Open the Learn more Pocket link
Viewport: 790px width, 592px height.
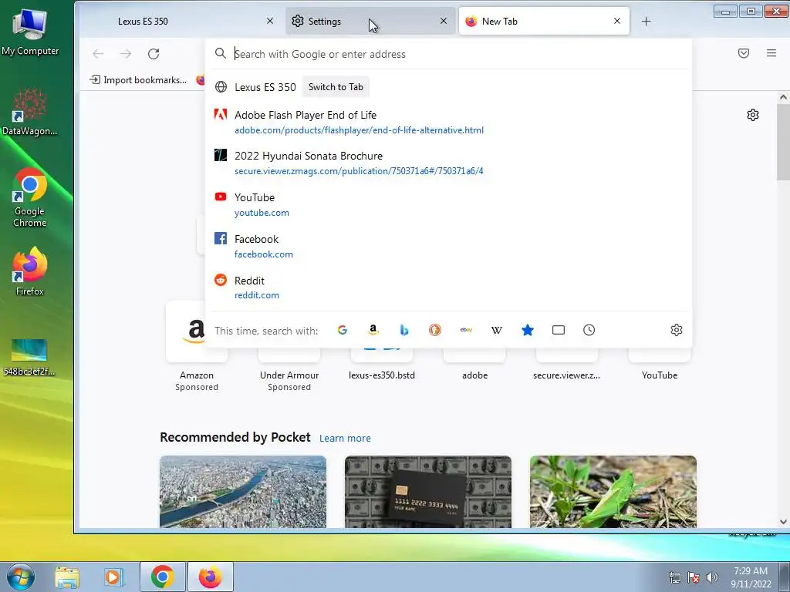345,439
